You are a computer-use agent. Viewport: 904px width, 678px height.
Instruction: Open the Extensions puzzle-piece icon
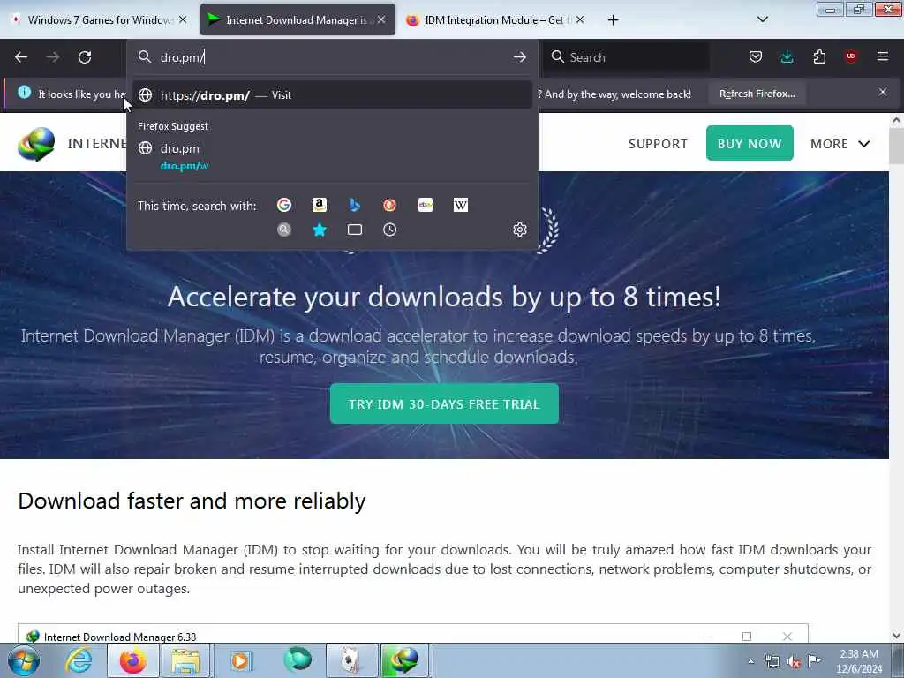(x=819, y=56)
